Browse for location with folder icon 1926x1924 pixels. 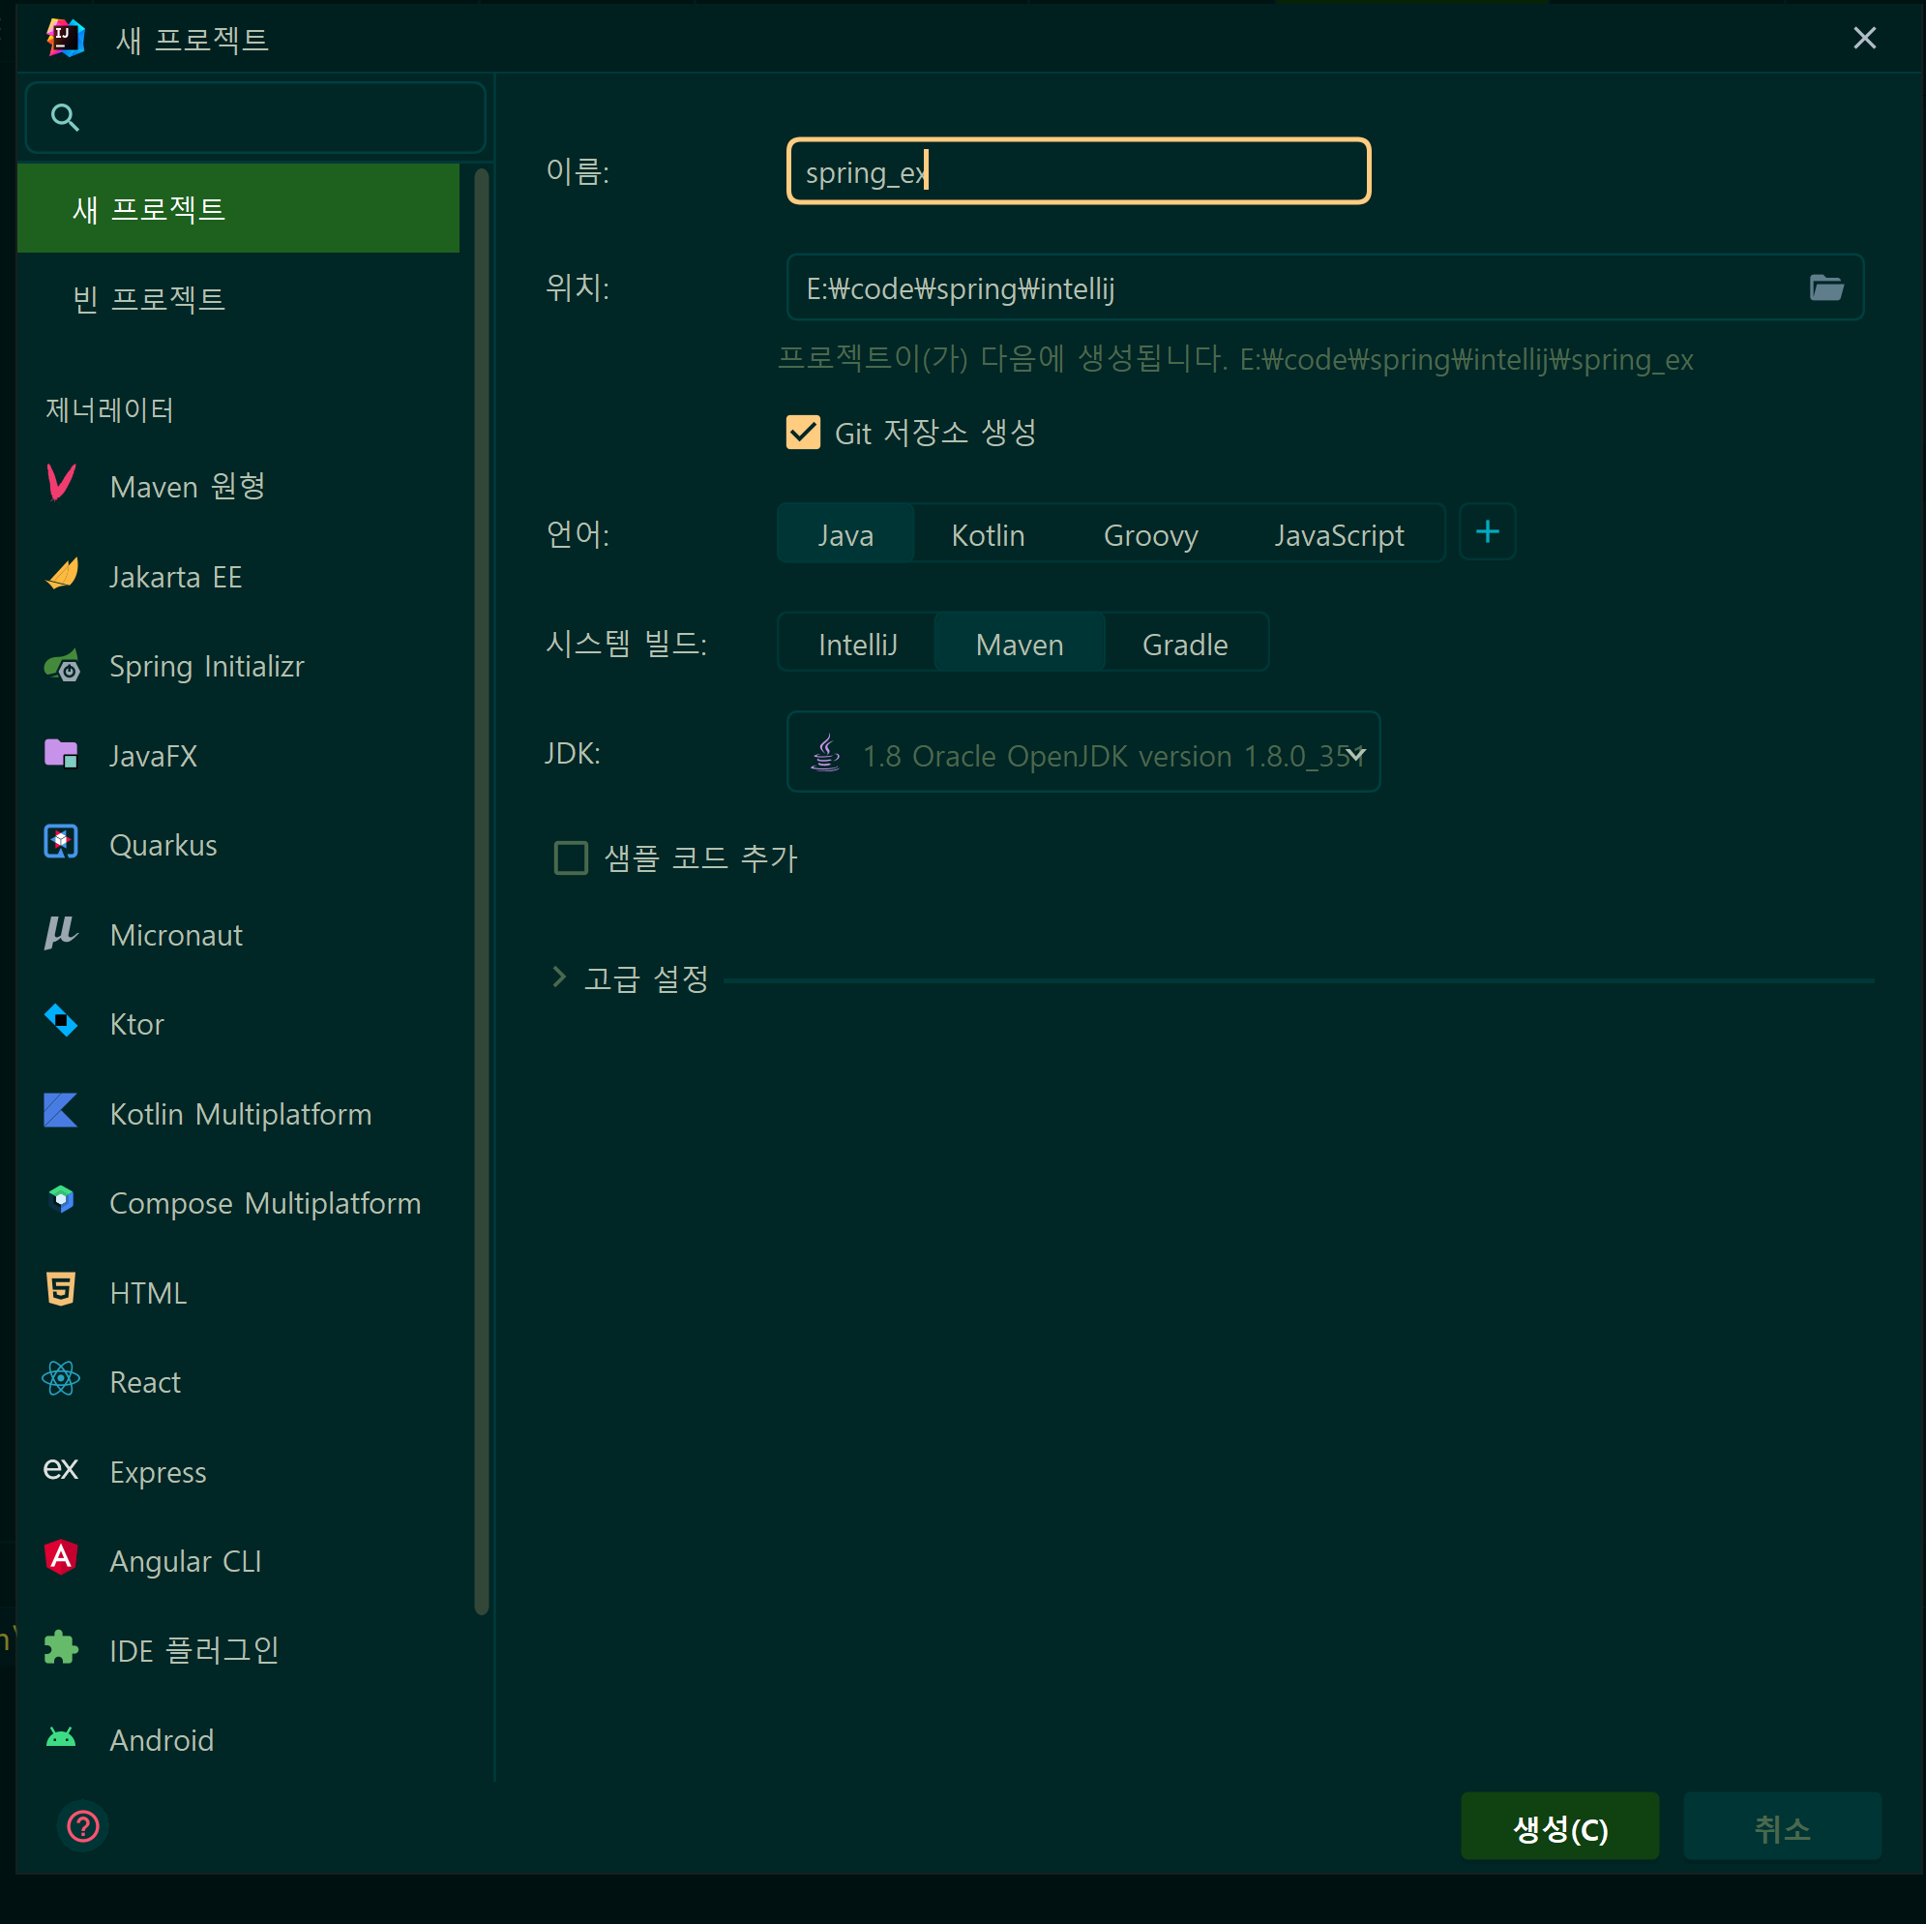pyautogui.click(x=1826, y=288)
